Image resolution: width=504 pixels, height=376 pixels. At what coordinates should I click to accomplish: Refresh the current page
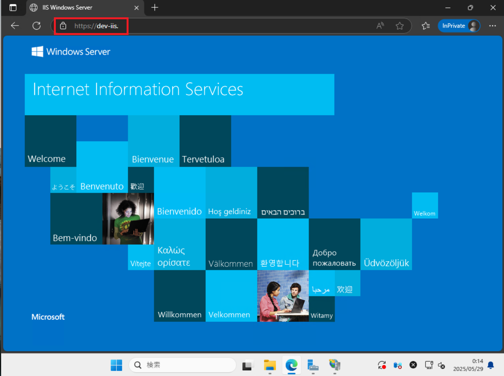click(37, 26)
